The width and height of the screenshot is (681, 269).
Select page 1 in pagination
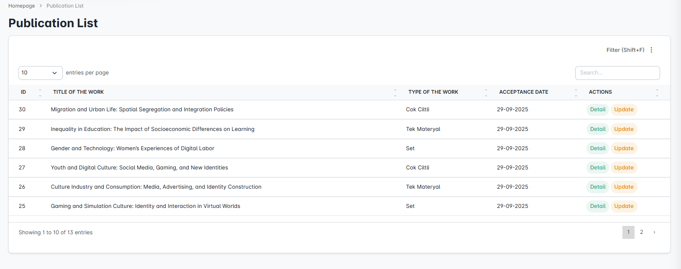(x=628, y=232)
